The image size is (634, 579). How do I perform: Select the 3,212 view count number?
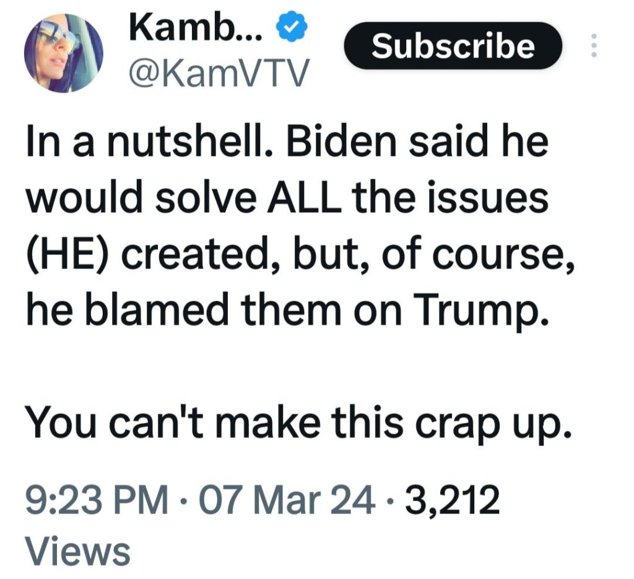click(451, 500)
